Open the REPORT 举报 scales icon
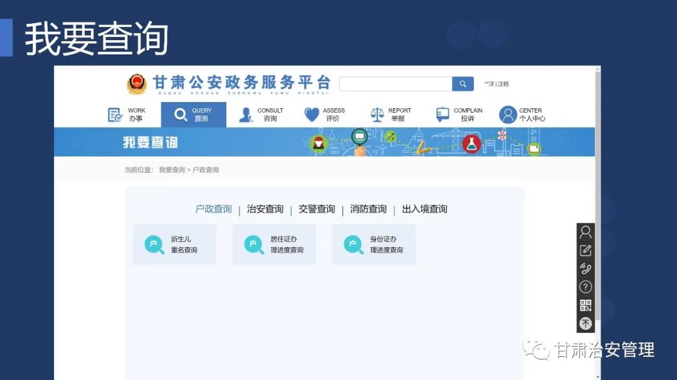677x380 pixels. point(377,115)
